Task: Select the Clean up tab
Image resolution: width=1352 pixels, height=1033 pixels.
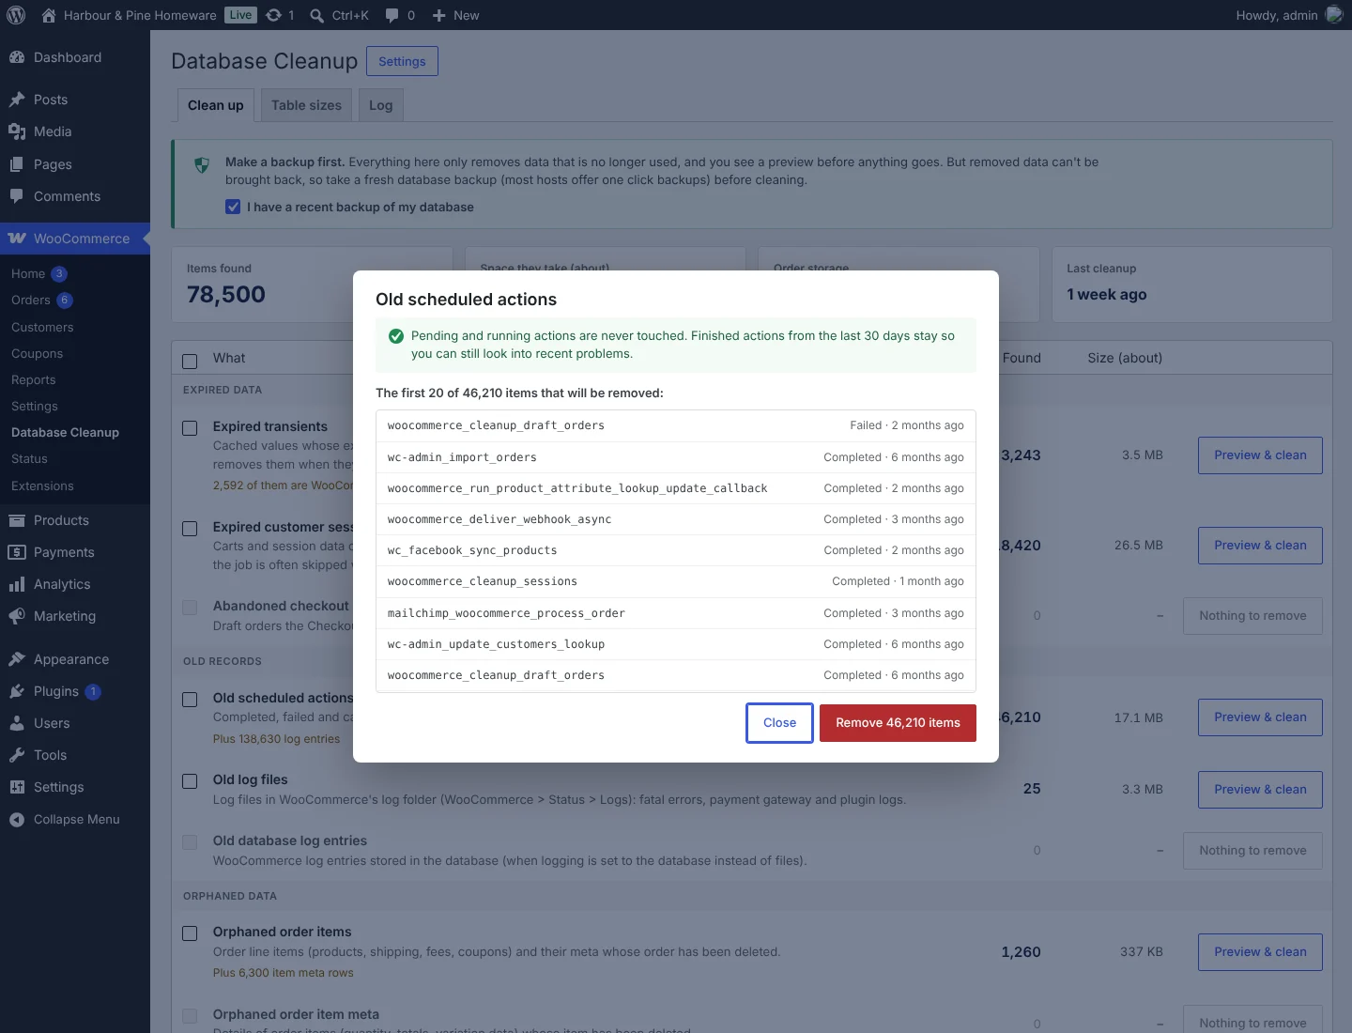Action: pyautogui.click(x=216, y=105)
